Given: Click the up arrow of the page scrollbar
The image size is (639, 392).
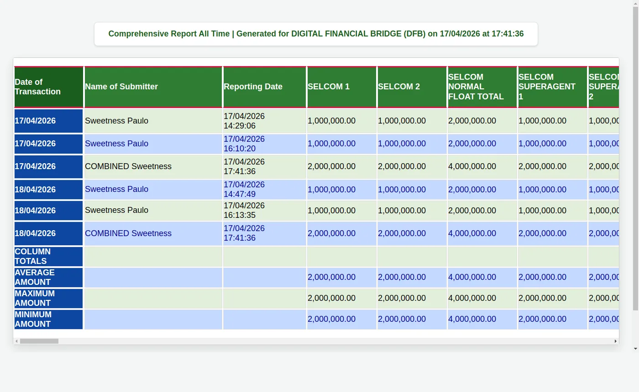Looking at the screenshot, I should tap(635, 3).
